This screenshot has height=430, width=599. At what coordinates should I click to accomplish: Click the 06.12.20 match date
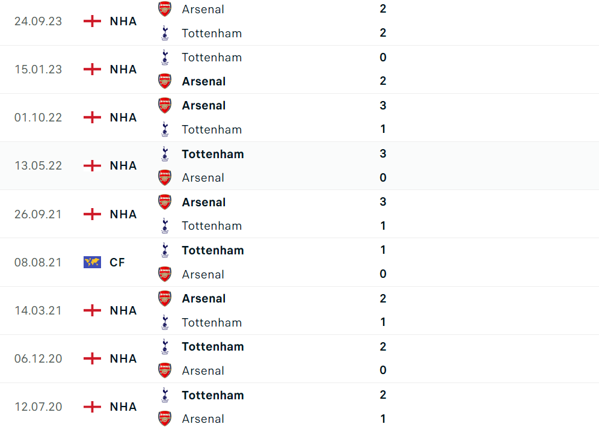point(38,358)
